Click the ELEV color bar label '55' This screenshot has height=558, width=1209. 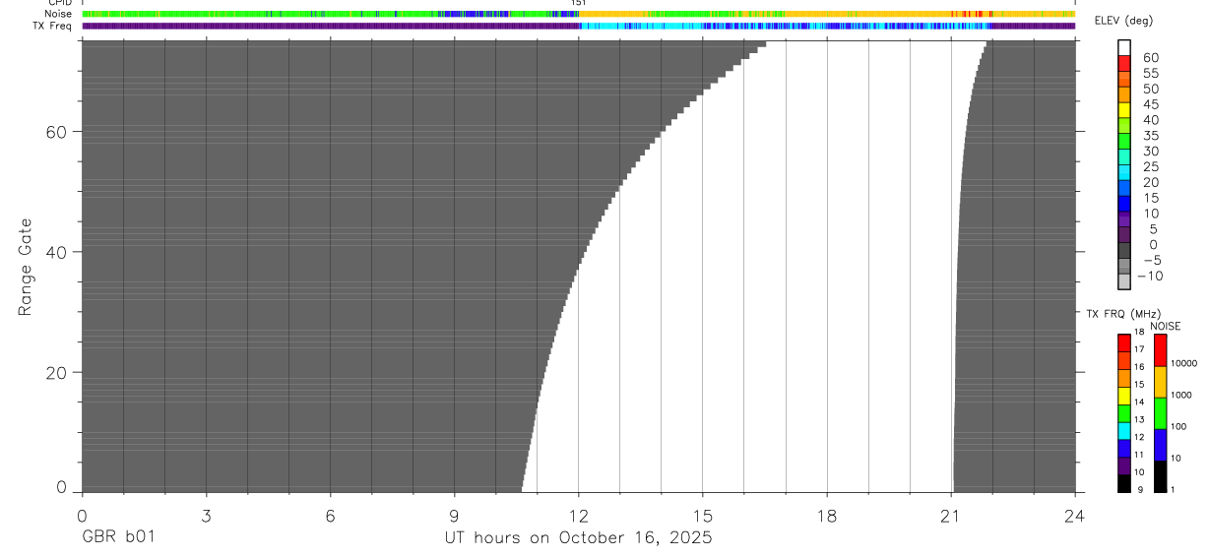(x=1151, y=73)
